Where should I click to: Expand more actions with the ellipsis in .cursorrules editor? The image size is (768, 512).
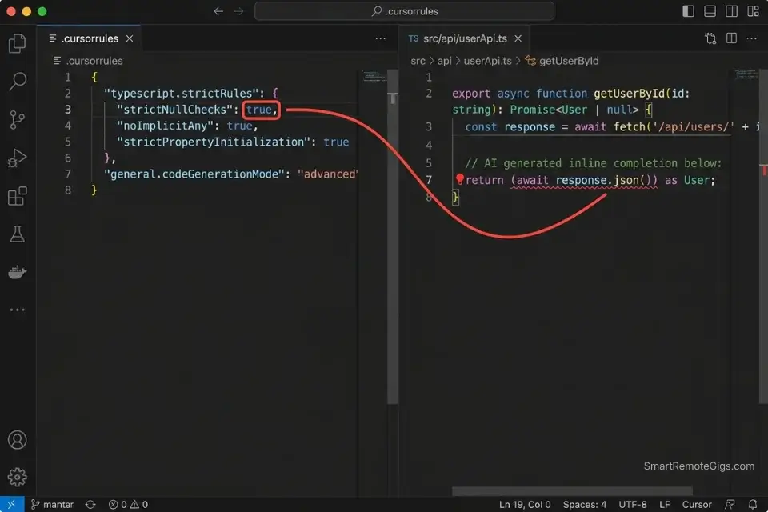pos(381,38)
